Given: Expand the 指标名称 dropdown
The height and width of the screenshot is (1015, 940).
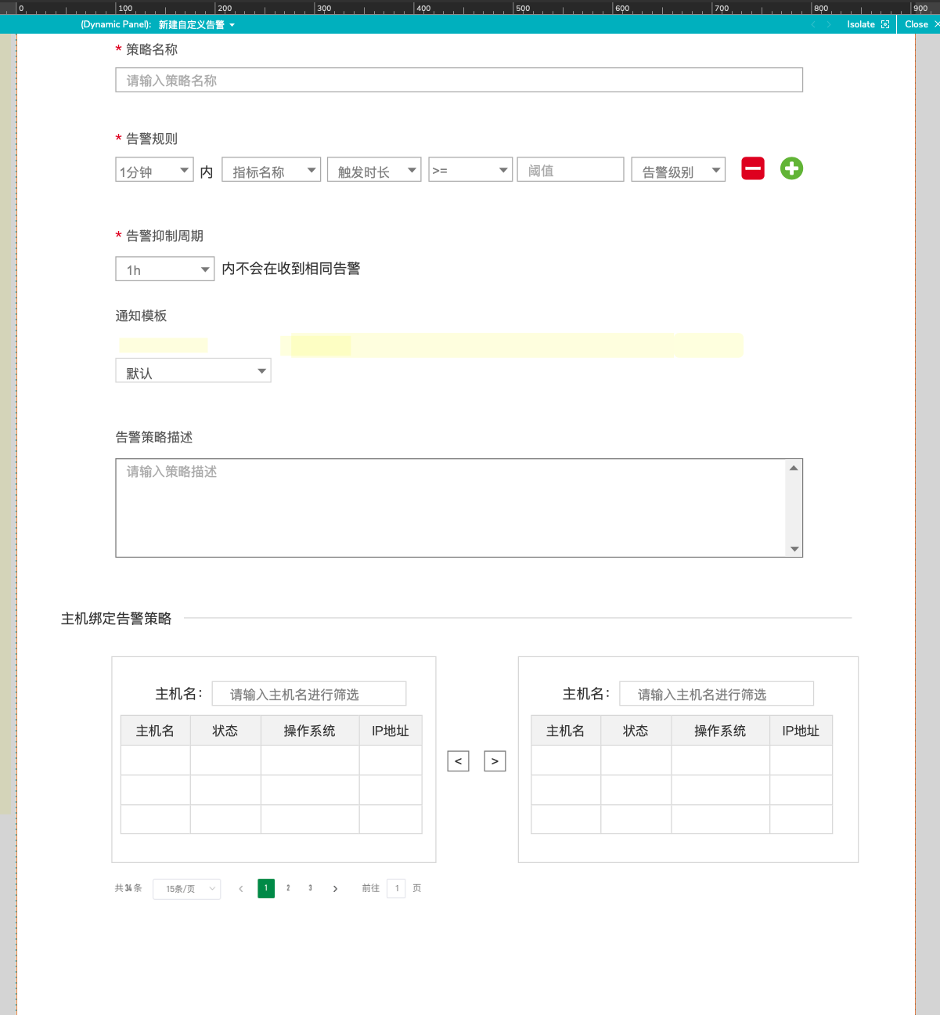Looking at the screenshot, I should (272, 170).
